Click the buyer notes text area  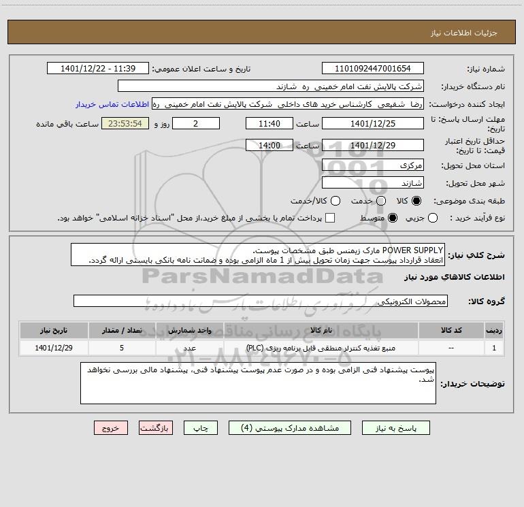[259, 383]
